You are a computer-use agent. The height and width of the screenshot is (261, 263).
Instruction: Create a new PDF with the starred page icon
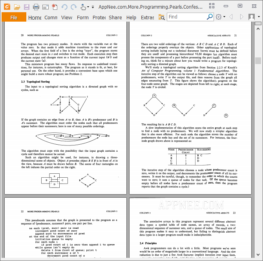click(x=55, y=7)
